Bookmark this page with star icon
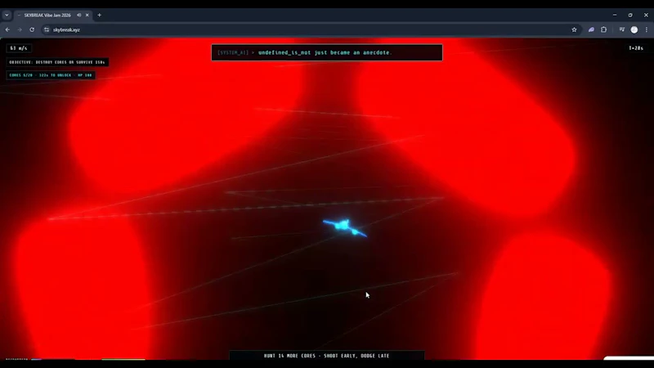 coord(575,29)
